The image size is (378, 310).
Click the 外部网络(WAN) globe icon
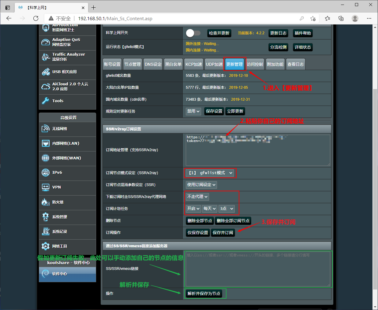(46, 158)
